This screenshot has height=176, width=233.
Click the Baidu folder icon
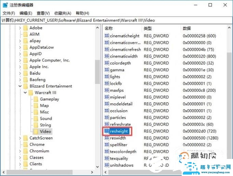[26, 73]
